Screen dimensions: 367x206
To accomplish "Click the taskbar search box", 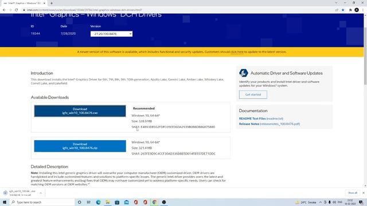I will (x=42, y=202).
